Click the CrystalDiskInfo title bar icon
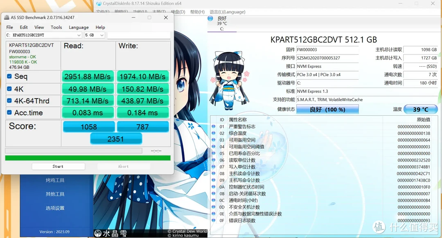 [x=99, y=4]
